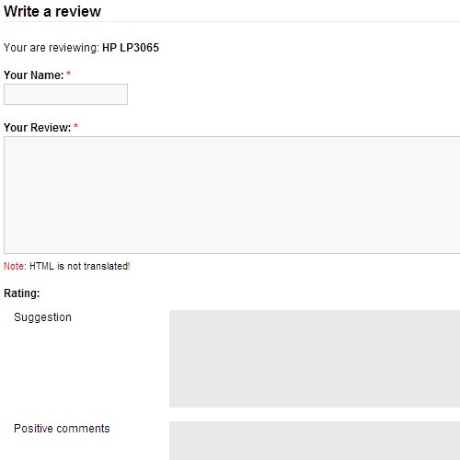Click the Suggestion rating gray box

[315, 359]
